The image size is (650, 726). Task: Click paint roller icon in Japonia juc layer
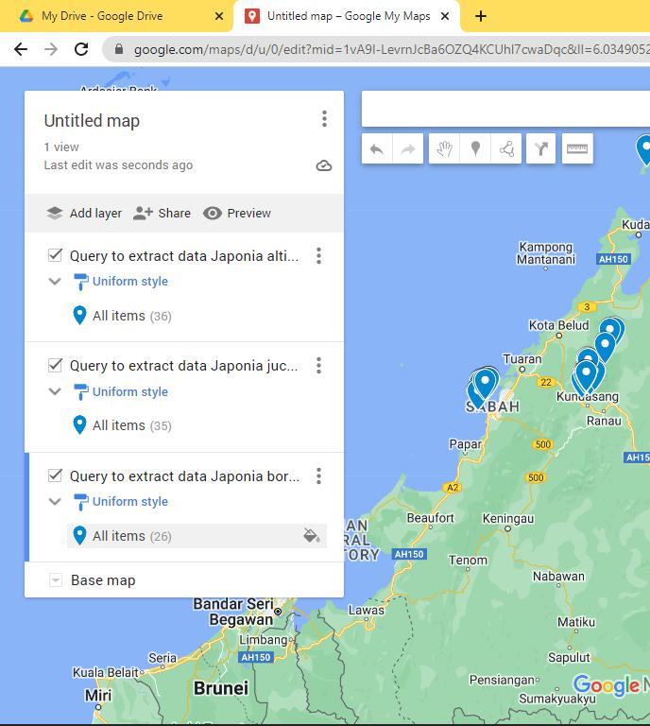tap(80, 391)
